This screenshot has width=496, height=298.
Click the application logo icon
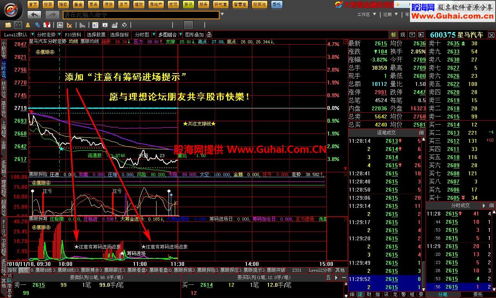pyautogui.click(x=11, y=9)
